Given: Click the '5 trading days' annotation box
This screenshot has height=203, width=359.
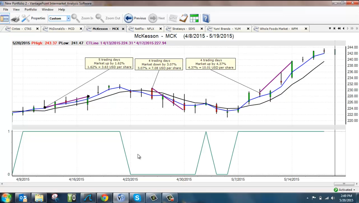Looking at the screenshot, I should 109,63.
